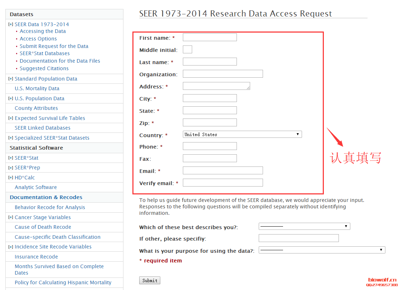Expand Specialized SEER*Stat Datasets node
Screen dimensions: 404x290
tap(11, 138)
